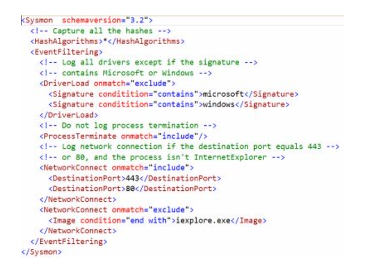Click the opening EventFiltering tag
Viewport: 368px width, 262px height.
(x=66, y=52)
